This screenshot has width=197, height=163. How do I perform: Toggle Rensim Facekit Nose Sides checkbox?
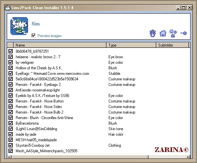[10, 106]
